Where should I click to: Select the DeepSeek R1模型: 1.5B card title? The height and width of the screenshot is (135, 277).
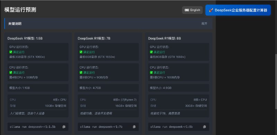(x=25, y=38)
